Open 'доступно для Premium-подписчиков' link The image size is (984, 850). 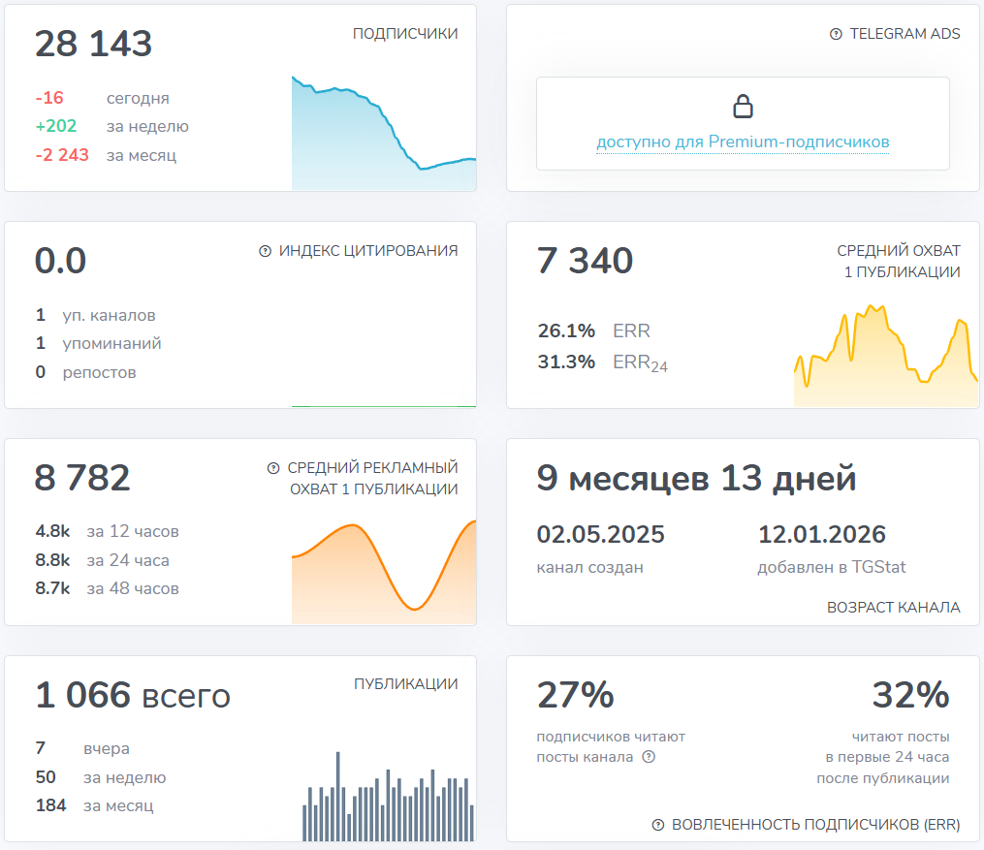743,142
